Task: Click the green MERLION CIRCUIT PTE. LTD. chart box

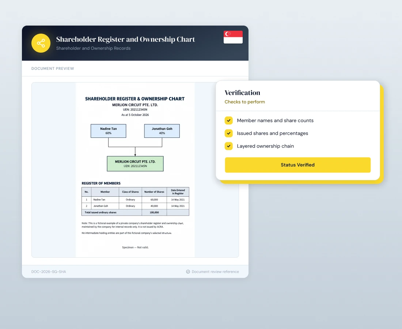Action: [135, 164]
